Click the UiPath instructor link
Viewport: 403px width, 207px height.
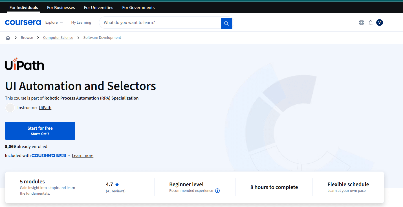45,107
